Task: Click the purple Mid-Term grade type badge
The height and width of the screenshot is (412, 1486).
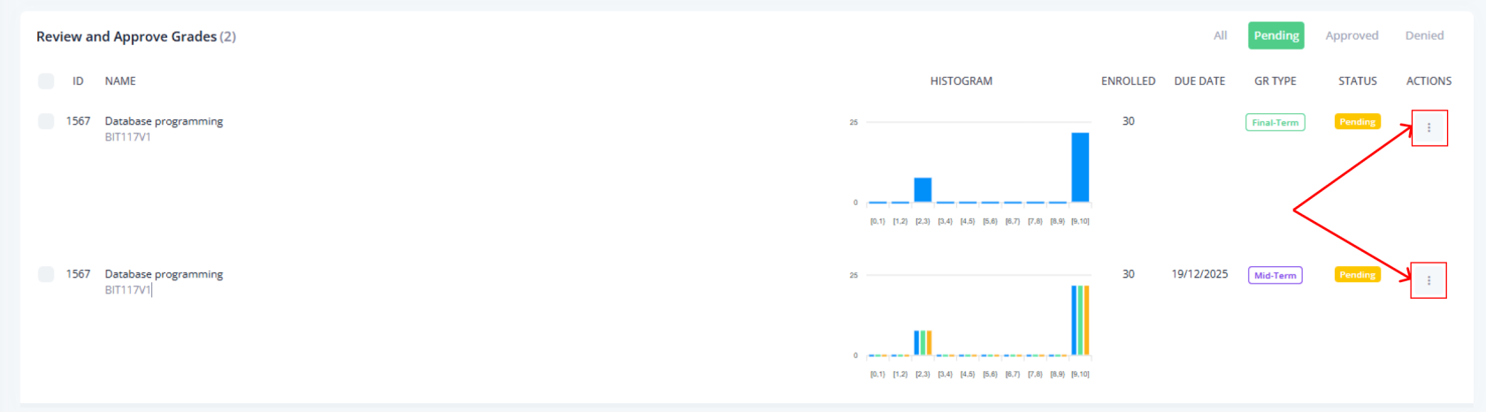Action: point(1275,276)
